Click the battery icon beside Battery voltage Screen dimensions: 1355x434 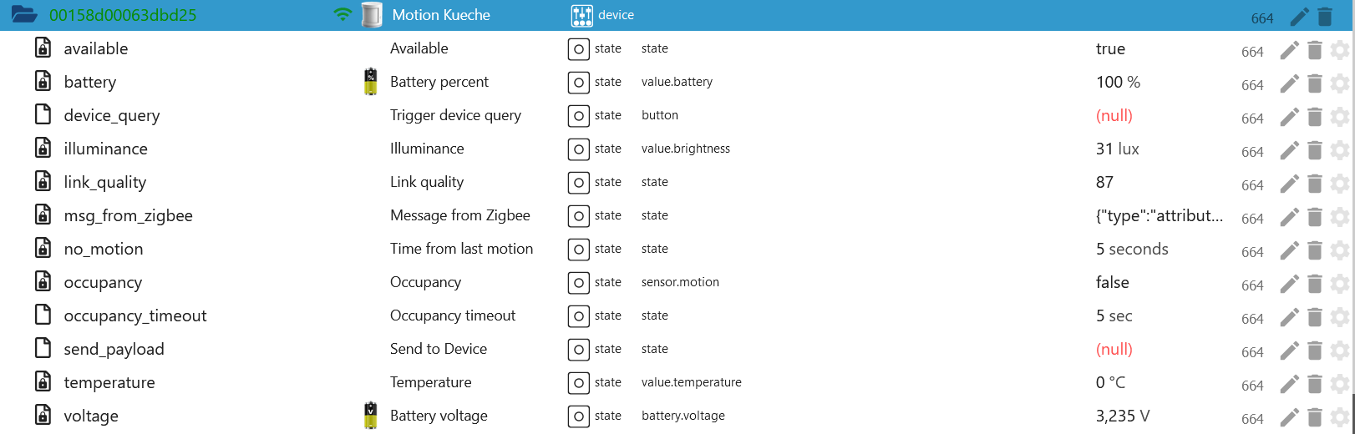click(371, 415)
